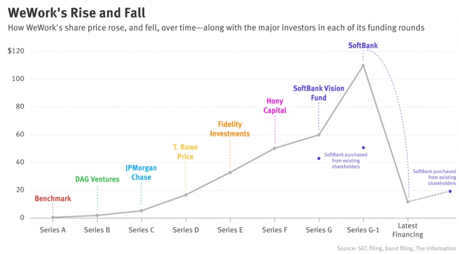Click the source attribution text

(x=396, y=248)
